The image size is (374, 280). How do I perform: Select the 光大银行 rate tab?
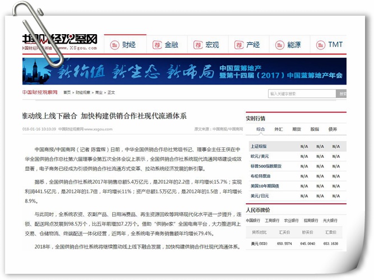coord(330,221)
